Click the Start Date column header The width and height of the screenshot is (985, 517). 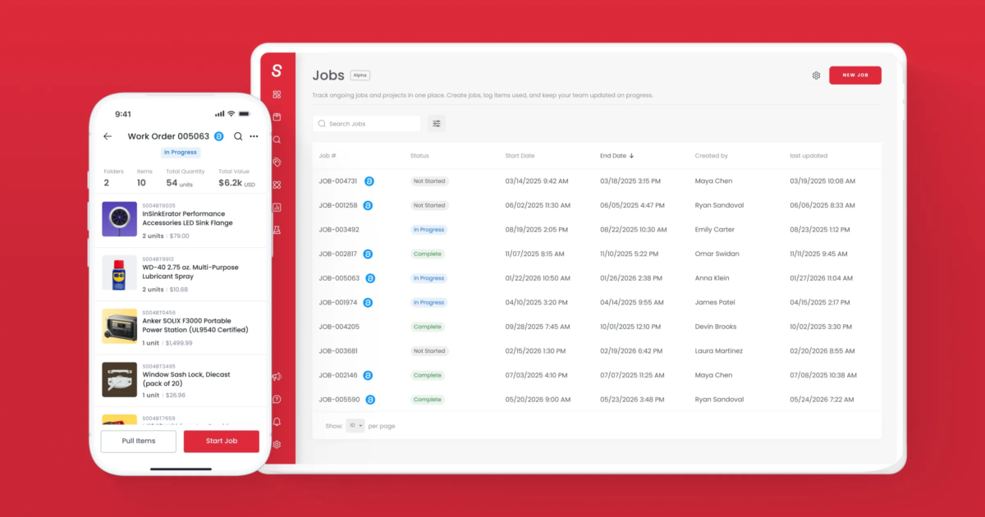coord(520,155)
